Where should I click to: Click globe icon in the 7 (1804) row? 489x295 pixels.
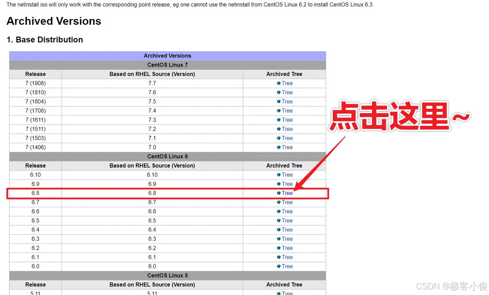[279, 101]
